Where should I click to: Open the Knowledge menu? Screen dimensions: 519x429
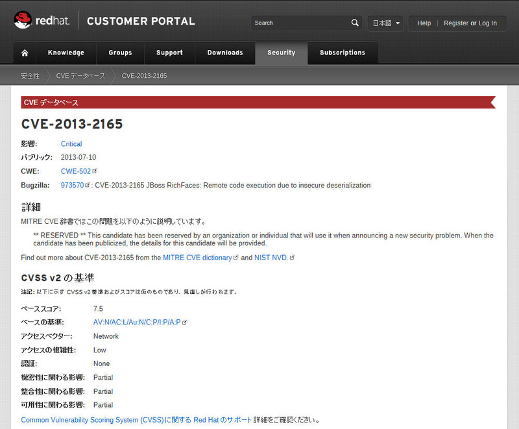[66, 53]
